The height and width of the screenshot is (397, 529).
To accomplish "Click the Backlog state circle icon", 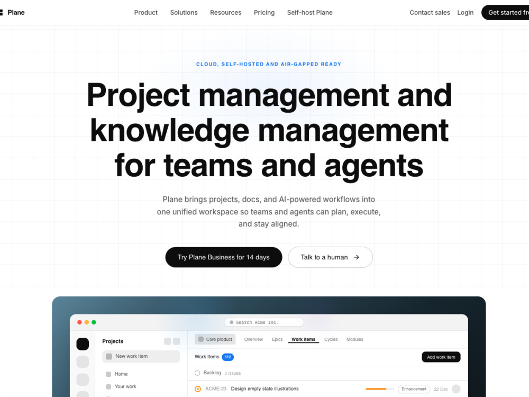I will click(x=197, y=373).
